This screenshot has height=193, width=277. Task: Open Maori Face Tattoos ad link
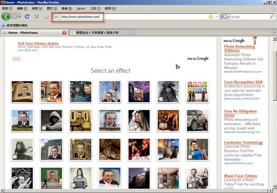click(x=241, y=176)
